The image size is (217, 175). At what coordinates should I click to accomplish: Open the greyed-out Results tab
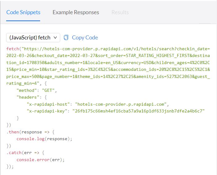(120, 12)
